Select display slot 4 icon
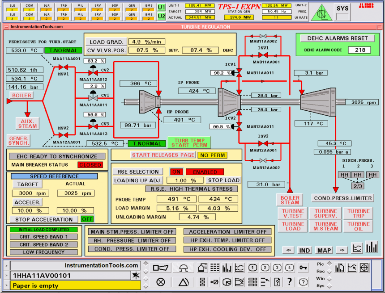The width and height of the screenshot is (385, 293). tap(290, 268)
